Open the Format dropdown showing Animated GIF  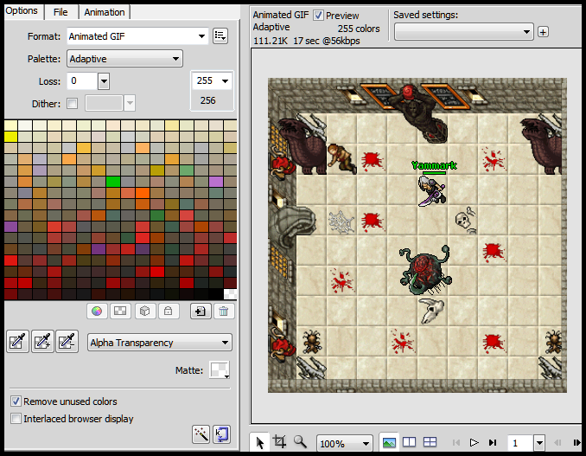pyautogui.click(x=137, y=36)
